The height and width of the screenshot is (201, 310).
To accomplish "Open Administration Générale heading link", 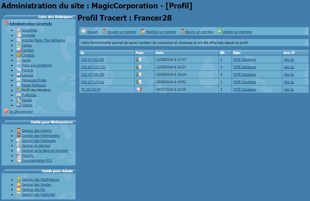I will pos(30,24).
